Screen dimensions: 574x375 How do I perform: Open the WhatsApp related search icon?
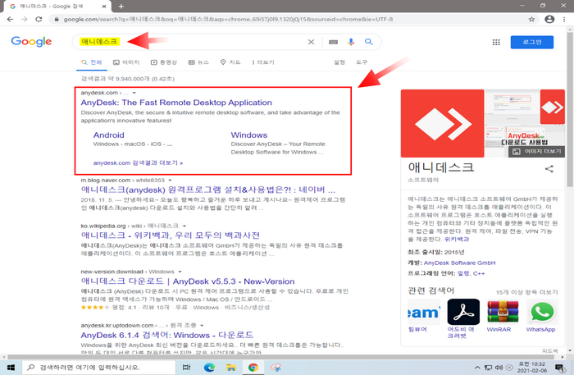coord(542,312)
